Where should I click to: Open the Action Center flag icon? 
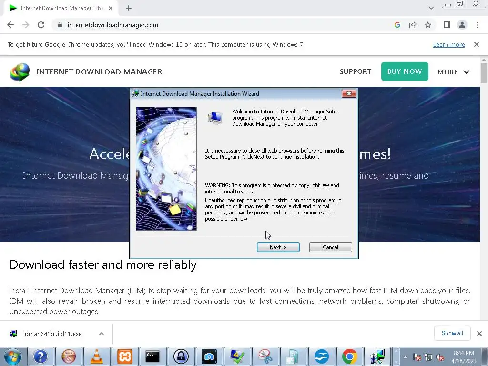[x=417, y=357]
